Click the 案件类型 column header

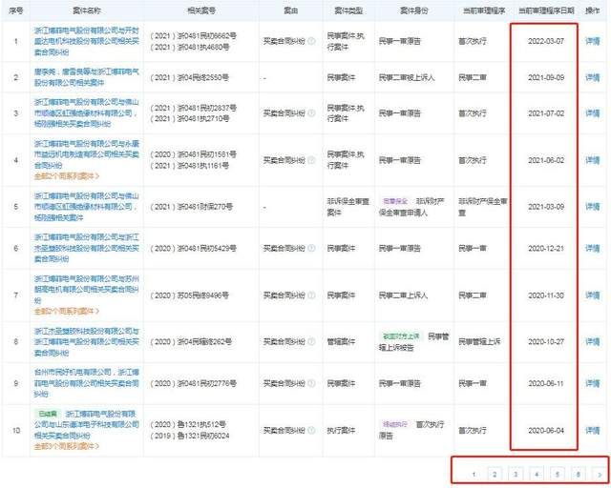tap(348, 10)
